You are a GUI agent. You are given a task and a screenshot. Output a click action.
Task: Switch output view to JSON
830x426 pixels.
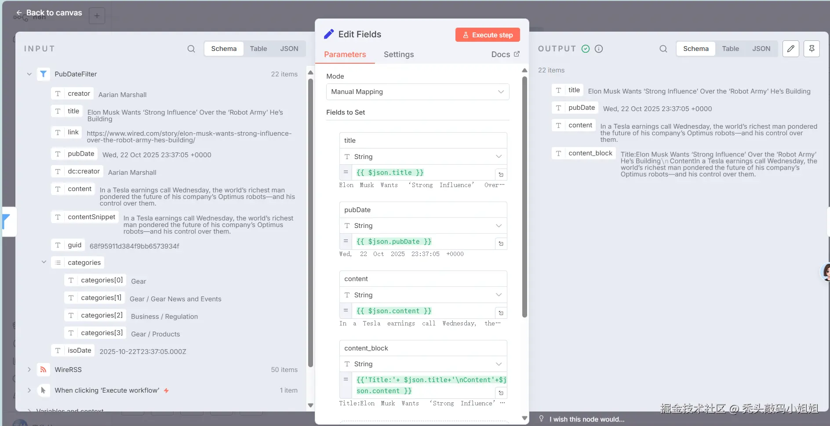pos(761,49)
